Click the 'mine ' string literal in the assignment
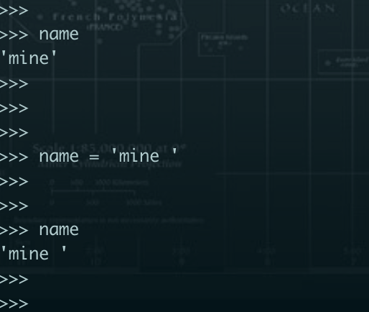Screen dimensions: 369x312 click(x=144, y=155)
